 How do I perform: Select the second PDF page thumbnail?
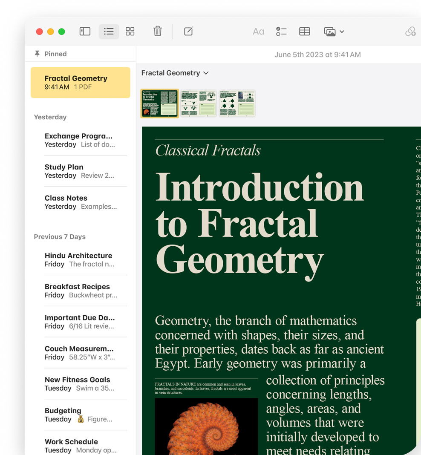[198, 103]
